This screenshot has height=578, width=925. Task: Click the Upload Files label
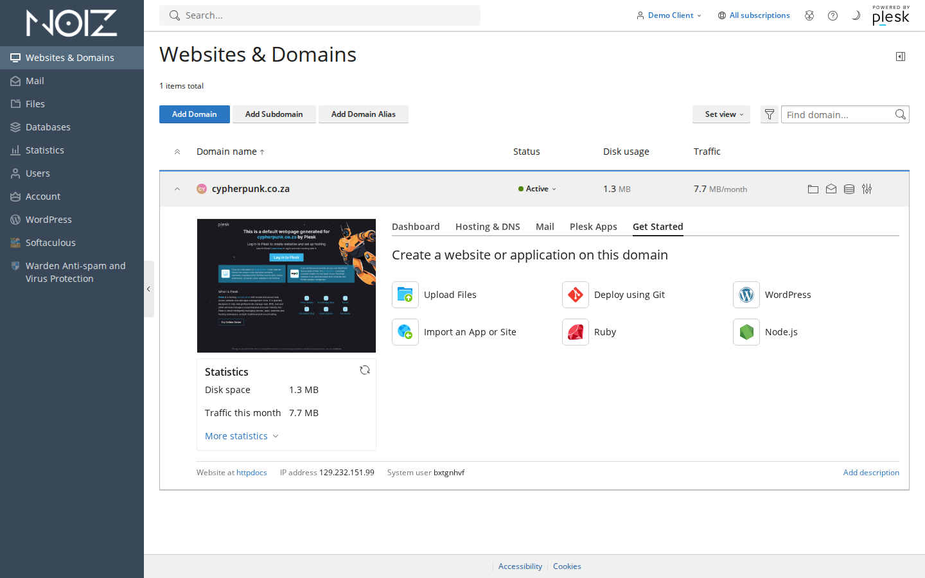point(450,295)
